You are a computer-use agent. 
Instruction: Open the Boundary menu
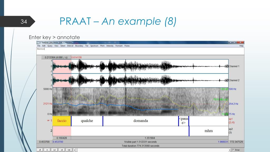[x=79, y=46]
